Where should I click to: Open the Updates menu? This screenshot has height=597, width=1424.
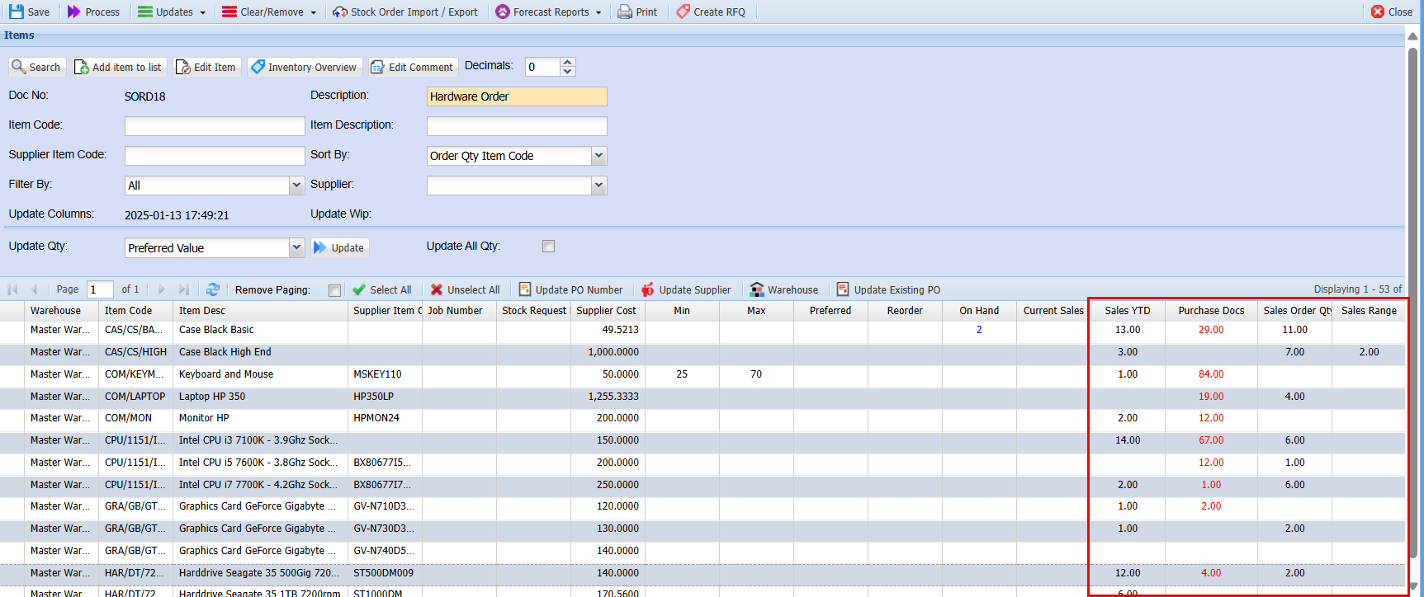click(172, 12)
